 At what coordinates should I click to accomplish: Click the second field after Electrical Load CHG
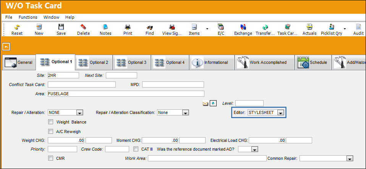(299, 140)
